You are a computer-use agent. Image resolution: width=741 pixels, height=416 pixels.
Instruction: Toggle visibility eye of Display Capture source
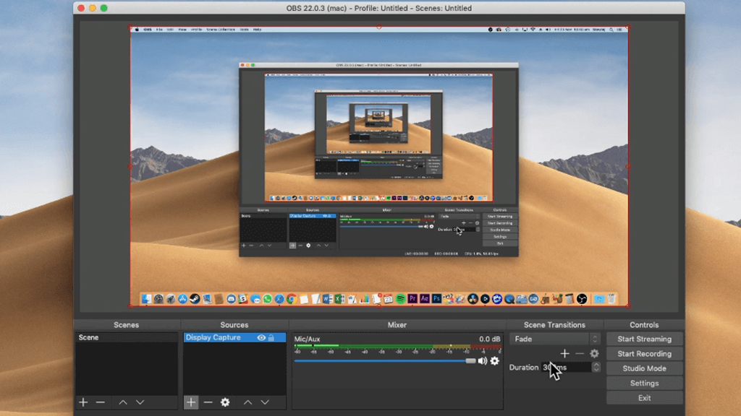click(261, 338)
